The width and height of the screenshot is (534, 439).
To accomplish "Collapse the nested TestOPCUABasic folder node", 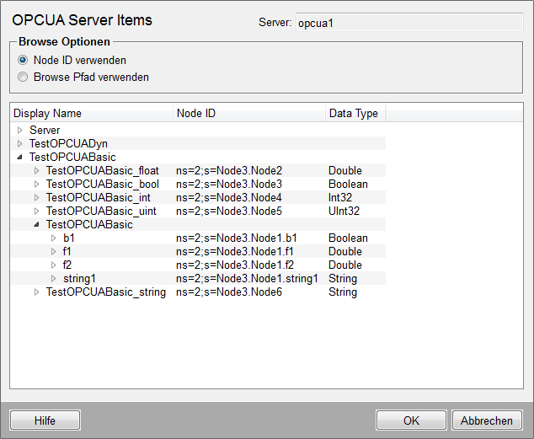I will [37, 225].
